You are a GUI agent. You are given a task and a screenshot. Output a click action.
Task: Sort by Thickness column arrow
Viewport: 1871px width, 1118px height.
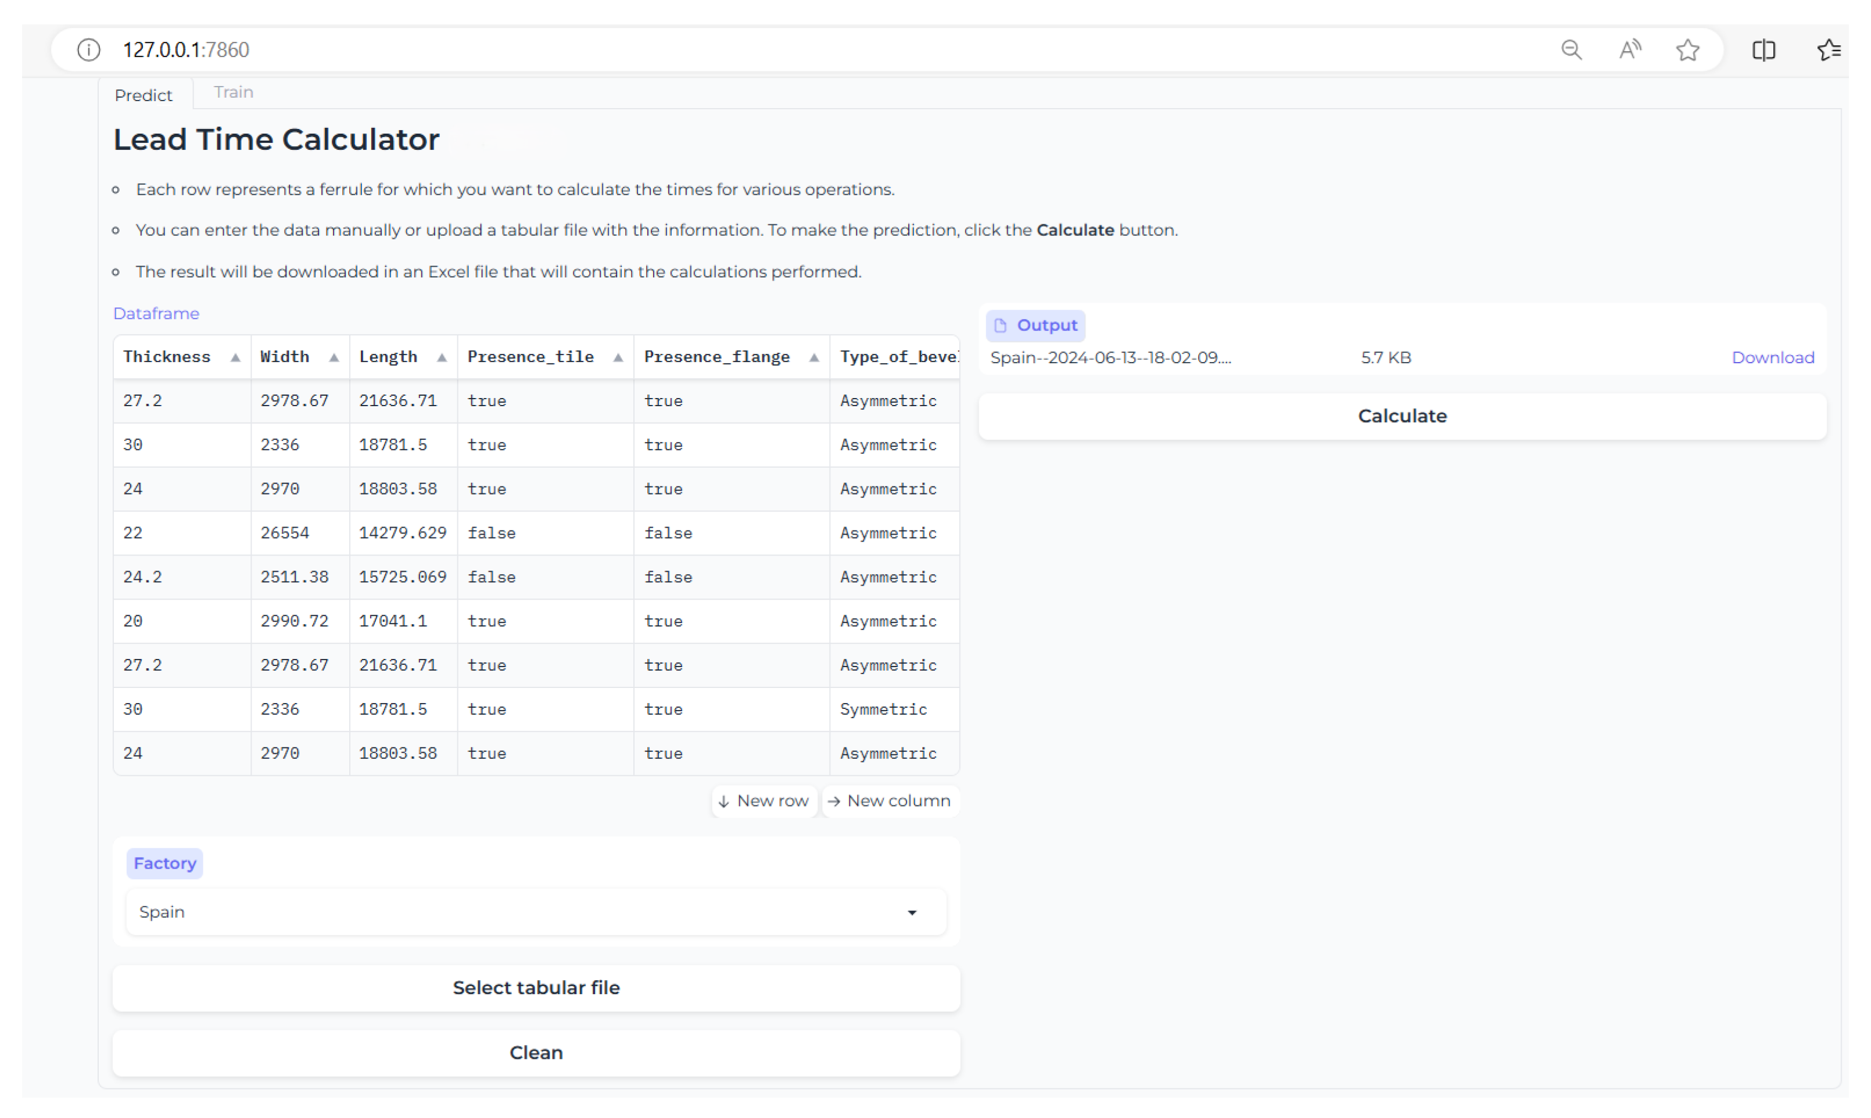235,357
